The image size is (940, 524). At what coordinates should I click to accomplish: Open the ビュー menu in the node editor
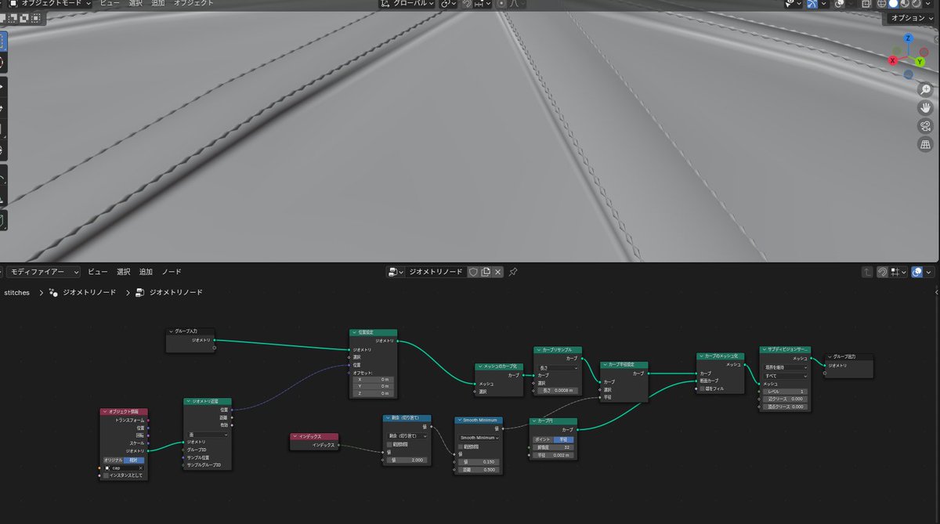point(97,272)
